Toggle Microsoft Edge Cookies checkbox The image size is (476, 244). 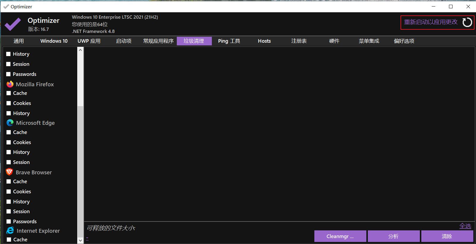[9, 142]
